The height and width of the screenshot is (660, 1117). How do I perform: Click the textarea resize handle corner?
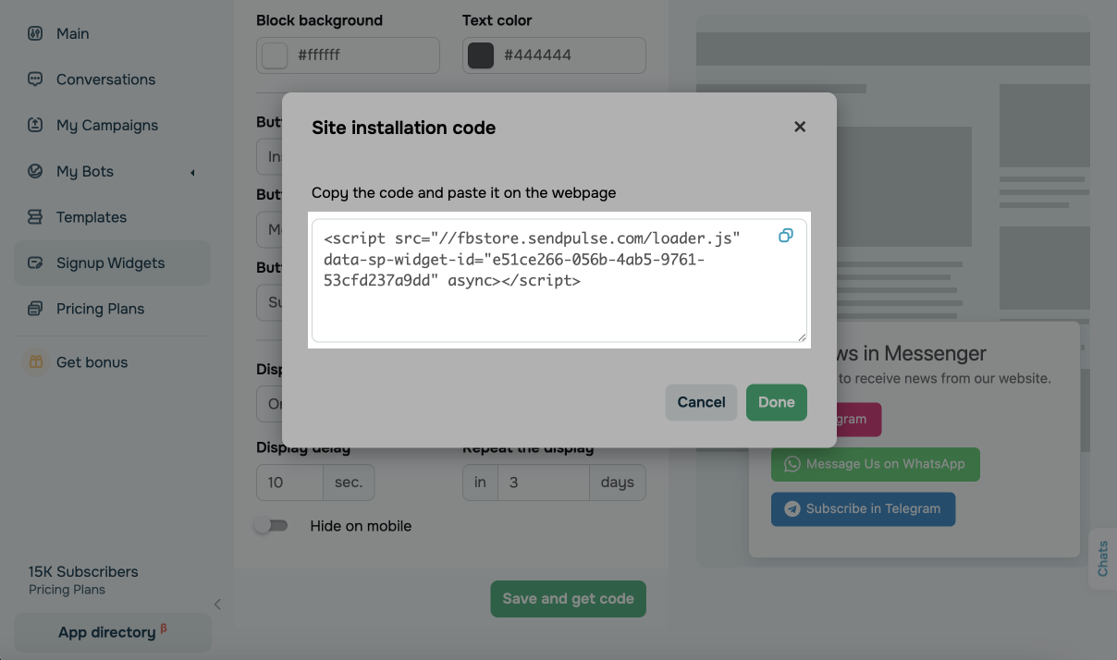[802, 337]
